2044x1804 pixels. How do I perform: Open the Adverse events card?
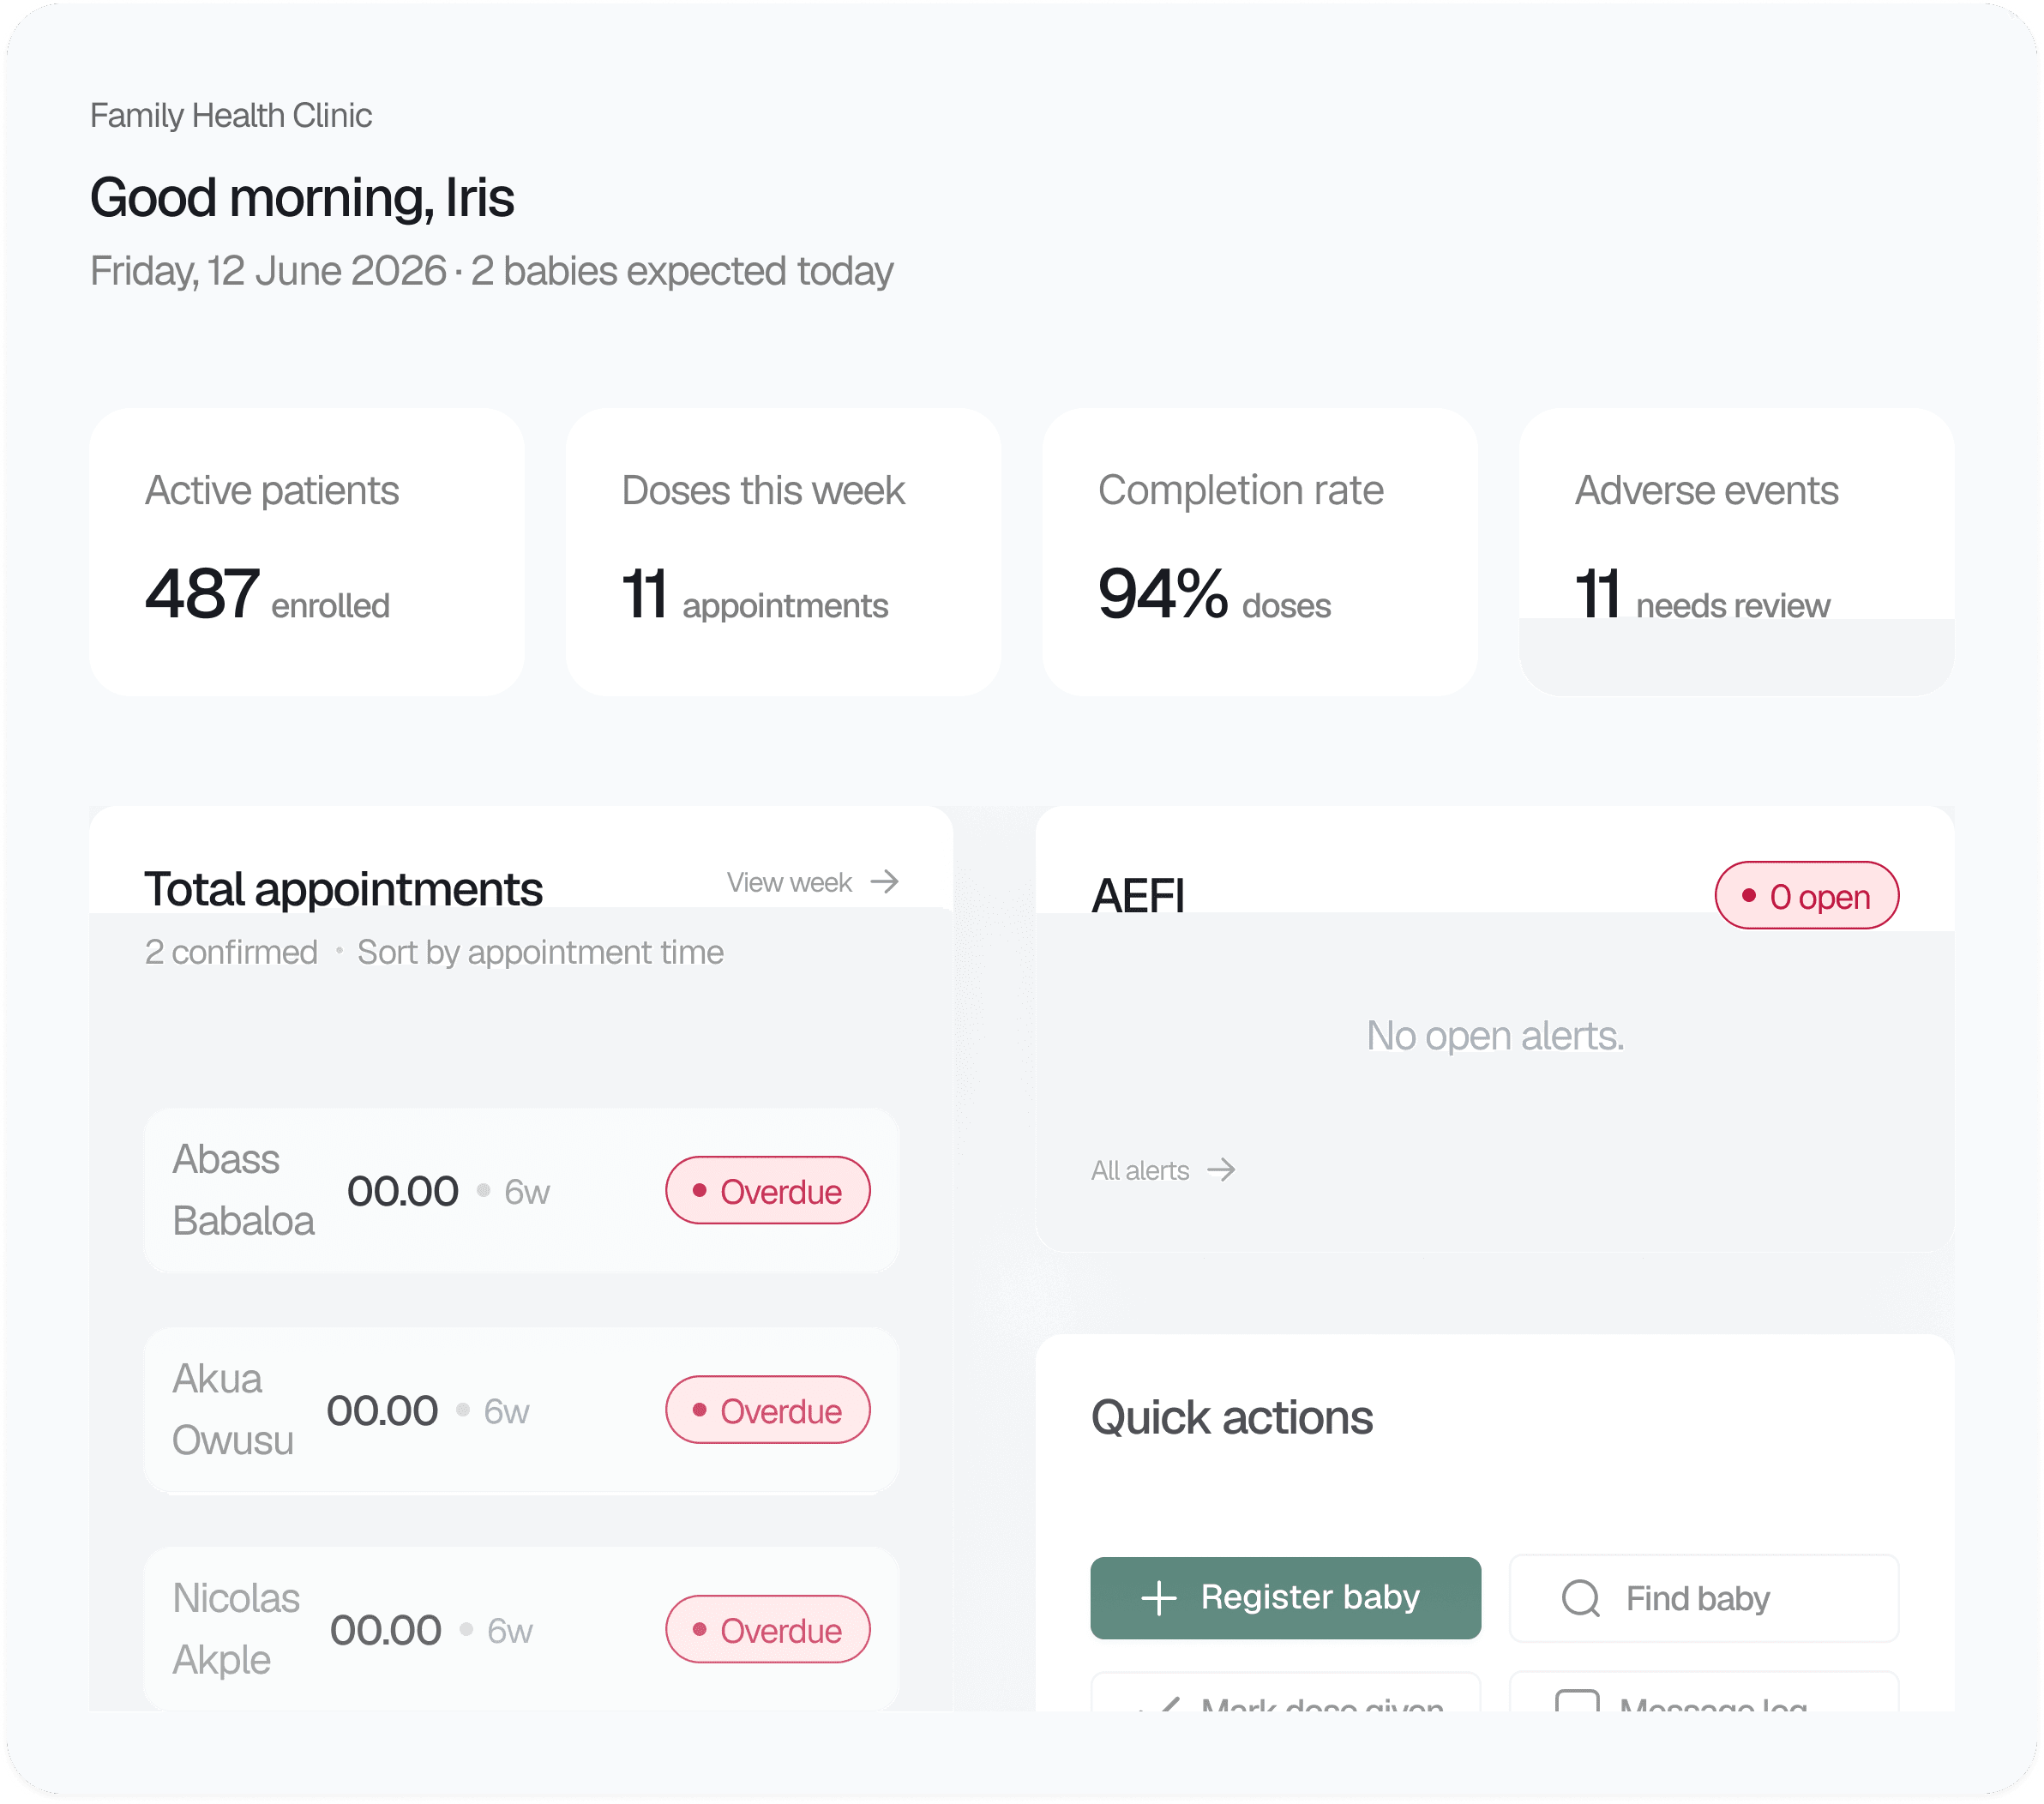click(1737, 552)
